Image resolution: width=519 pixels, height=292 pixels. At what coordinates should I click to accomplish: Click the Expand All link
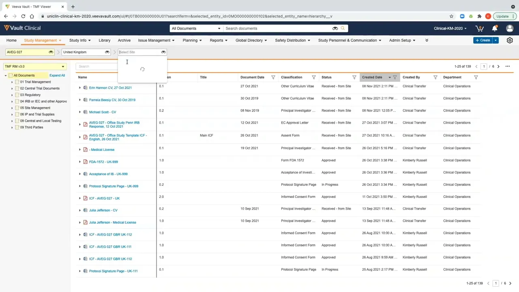pyautogui.click(x=57, y=75)
